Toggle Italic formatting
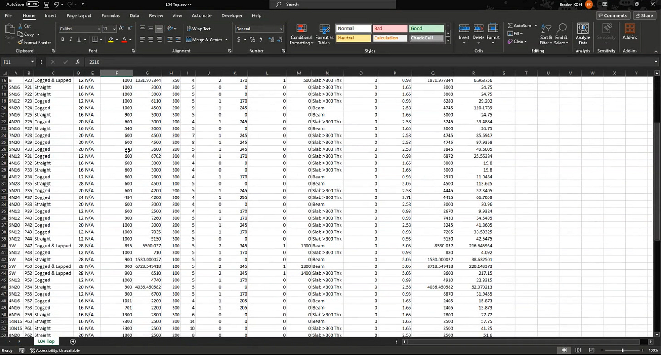 point(71,40)
